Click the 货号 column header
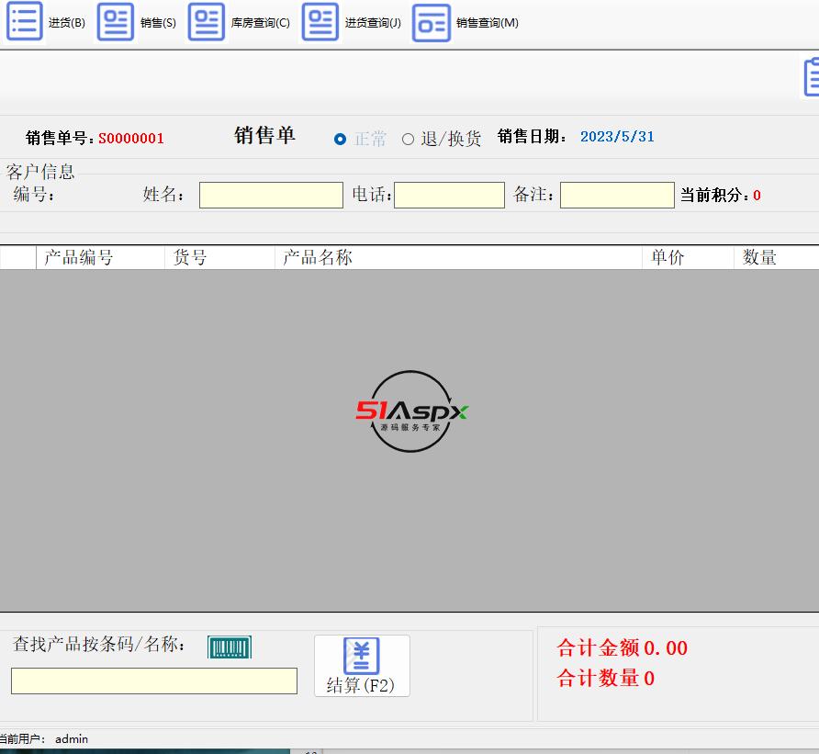The image size is (819, 754). (219, 257)
